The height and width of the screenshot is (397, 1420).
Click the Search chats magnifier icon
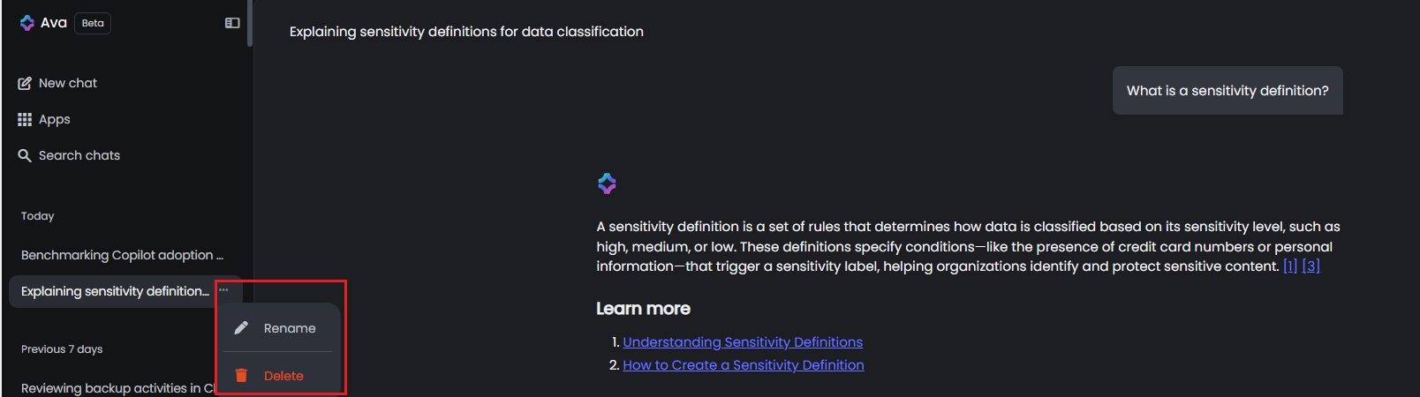click(x=25, y=155)
